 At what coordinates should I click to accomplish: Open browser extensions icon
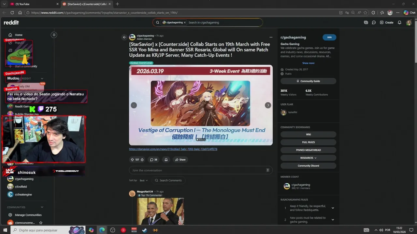pyautogui.click(x=373, y=13)
